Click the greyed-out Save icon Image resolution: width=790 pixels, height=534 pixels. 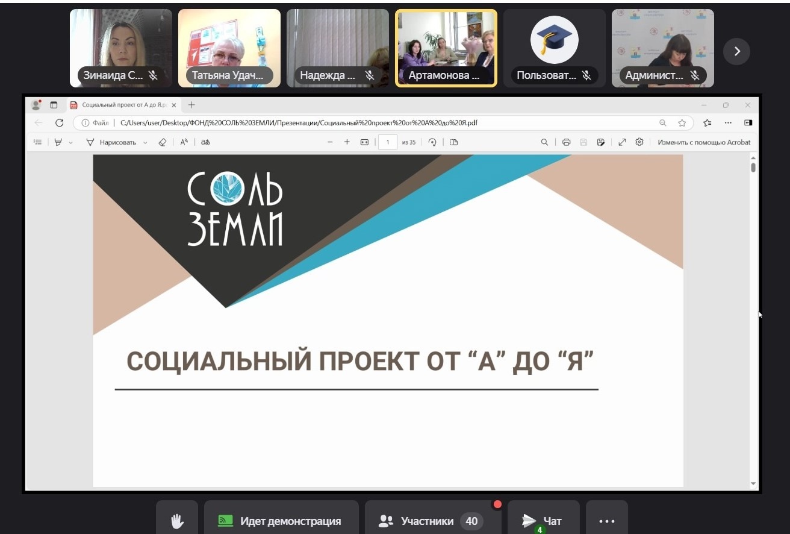pos(583,142)
